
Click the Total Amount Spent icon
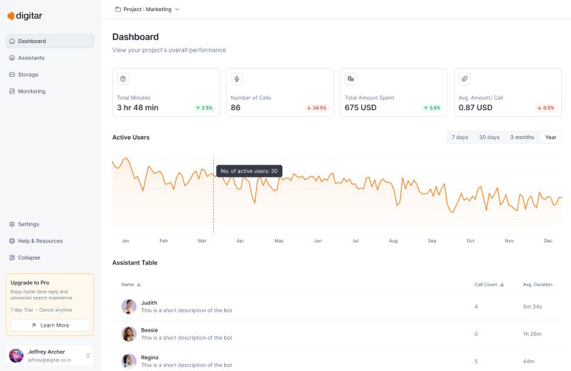pos(351,79)
